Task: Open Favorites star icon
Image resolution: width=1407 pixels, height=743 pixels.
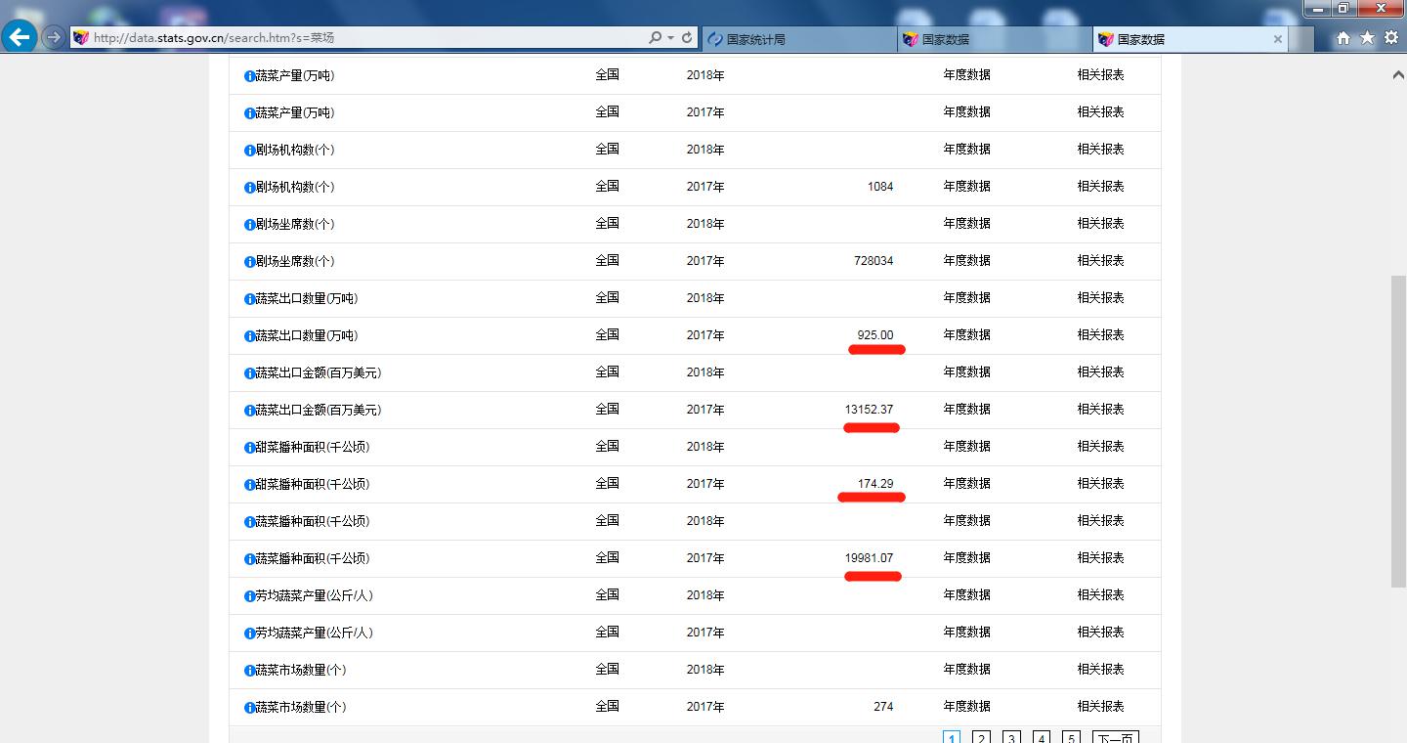Action: (x=1367, y=38)
